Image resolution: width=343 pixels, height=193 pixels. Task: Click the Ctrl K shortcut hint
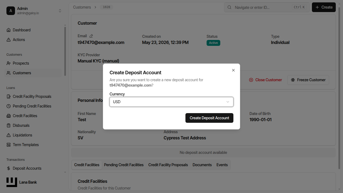[299, 7]
